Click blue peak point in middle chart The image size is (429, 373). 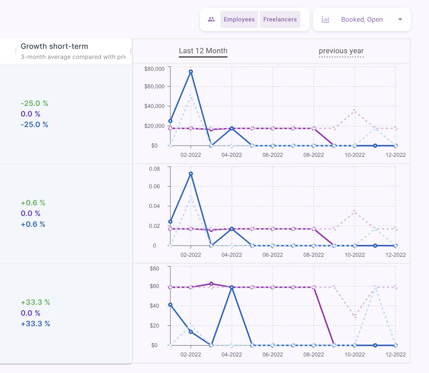[x=191, y=174]
